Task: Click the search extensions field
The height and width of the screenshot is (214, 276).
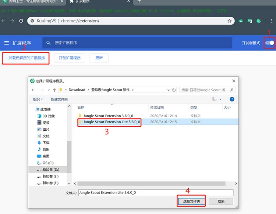Action: point(137,43)
